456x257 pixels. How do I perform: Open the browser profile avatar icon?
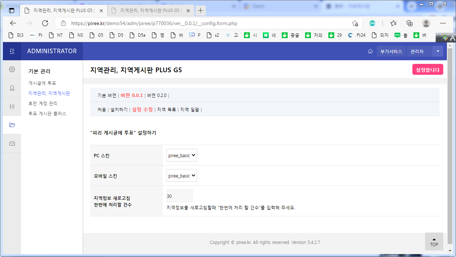(x=426, y=23)
